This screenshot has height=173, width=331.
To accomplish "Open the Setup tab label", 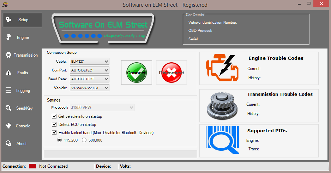I will 23,20.
